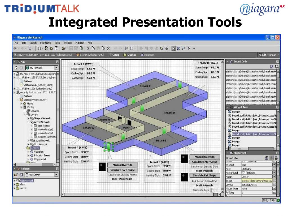This screenshot has height=216, width=288.
Task: Click the Add Point plus tool
Action: [189, 48]
